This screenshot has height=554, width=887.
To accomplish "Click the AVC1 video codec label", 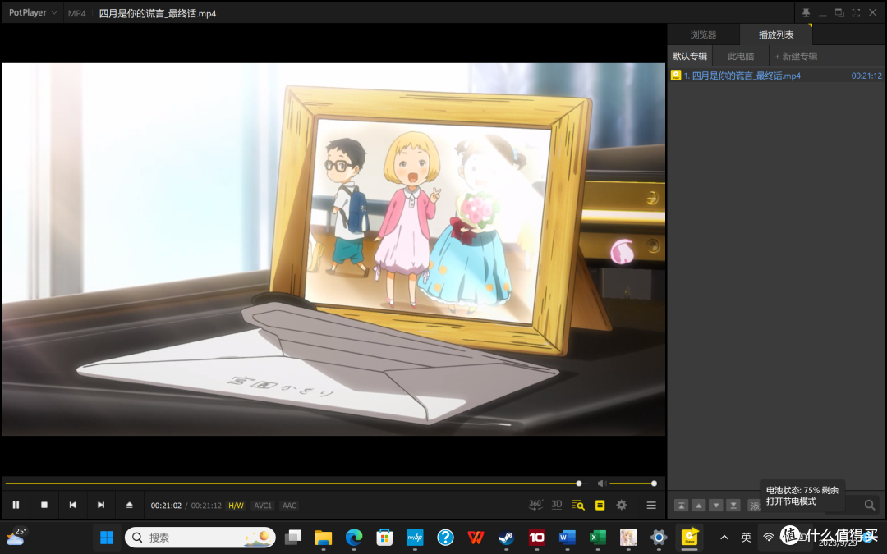I will pos(263,506).
